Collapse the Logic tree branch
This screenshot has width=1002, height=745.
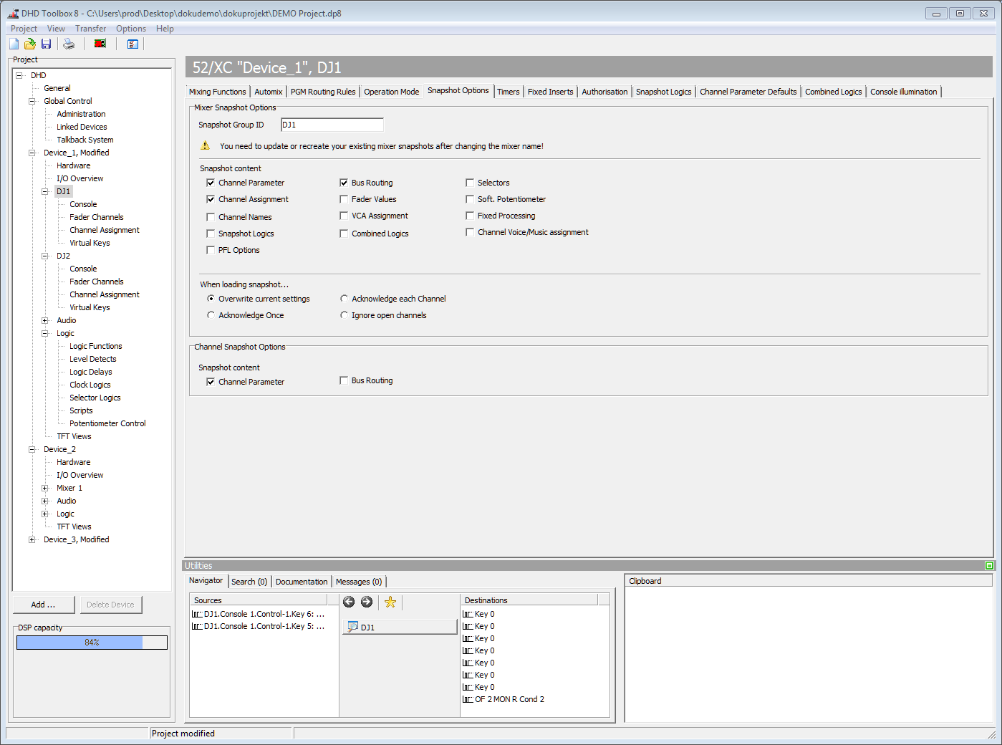(x=45, y=333)
